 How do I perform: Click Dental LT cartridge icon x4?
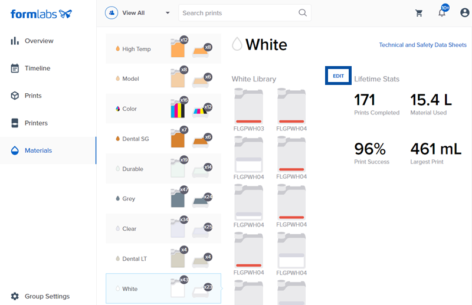pos(178,258)
